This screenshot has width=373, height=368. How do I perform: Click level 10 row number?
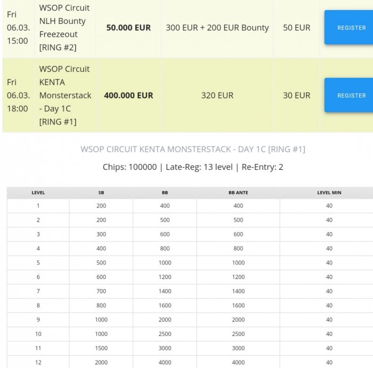tap(38, 334)
